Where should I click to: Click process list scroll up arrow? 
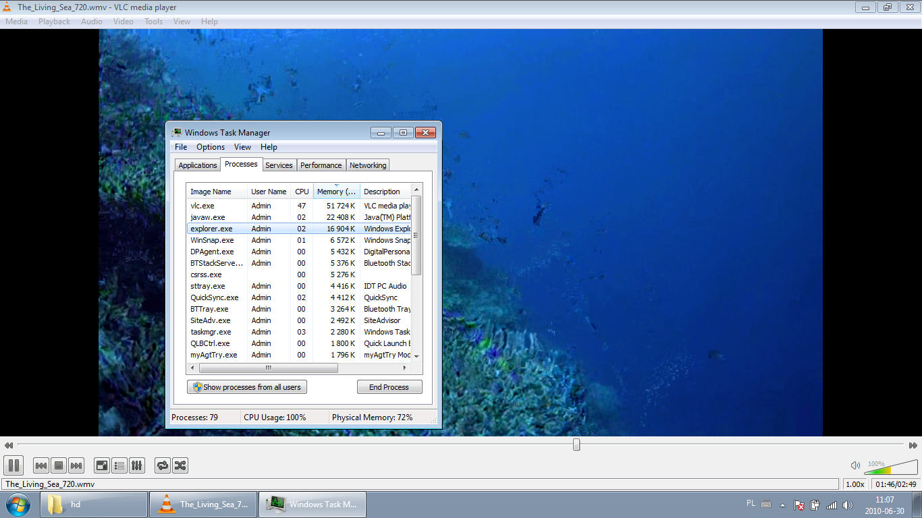[416, 190]
